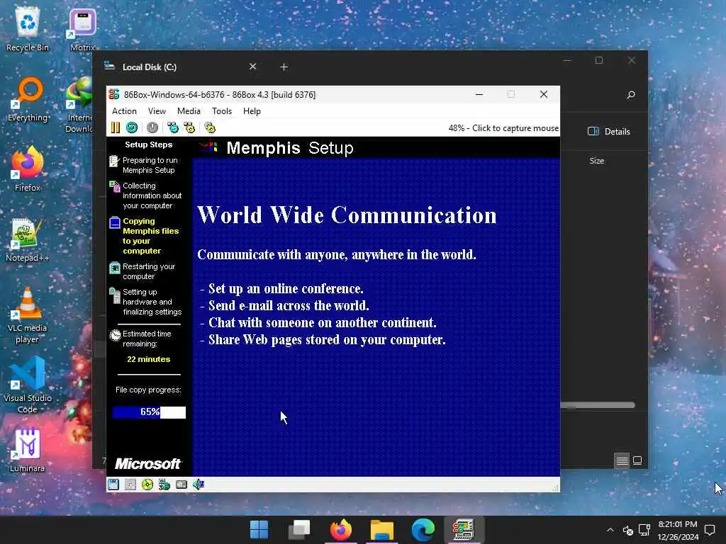This screenshot has height=544, width=726.
Task: Click the Memphis Setup Windows logo
Action: coord(209,147)
